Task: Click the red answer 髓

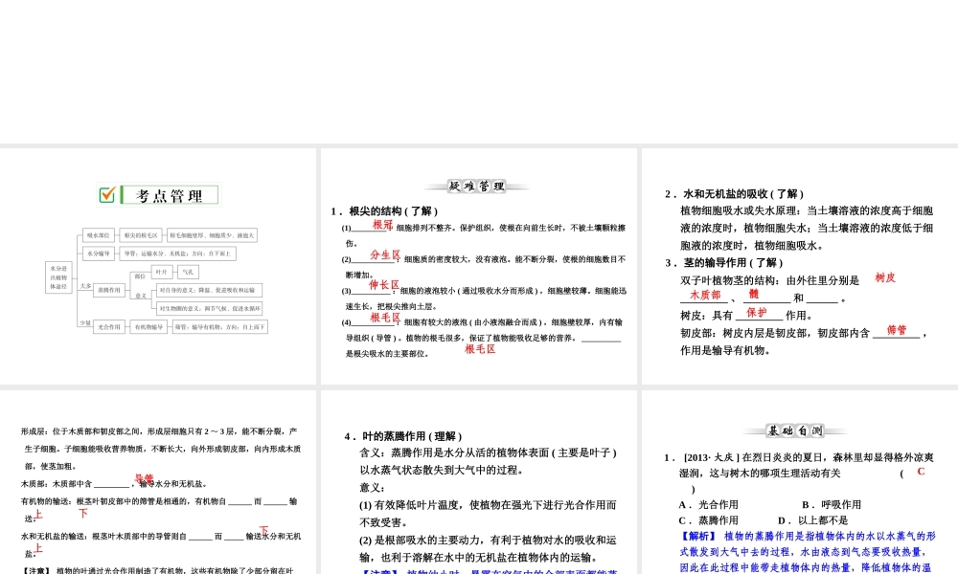Action: point(754,294)
